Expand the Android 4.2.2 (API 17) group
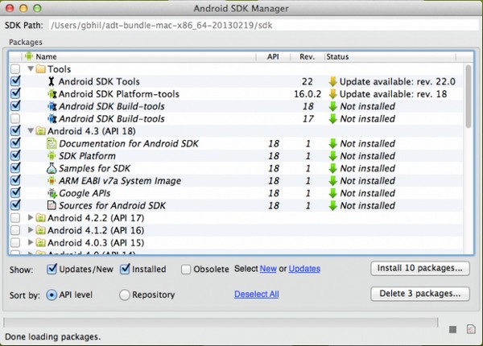The height and width of the screenshot is (346, 483). coord(31,217)
